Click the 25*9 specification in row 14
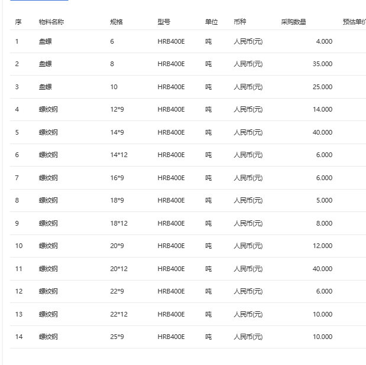 pos(117,337)
